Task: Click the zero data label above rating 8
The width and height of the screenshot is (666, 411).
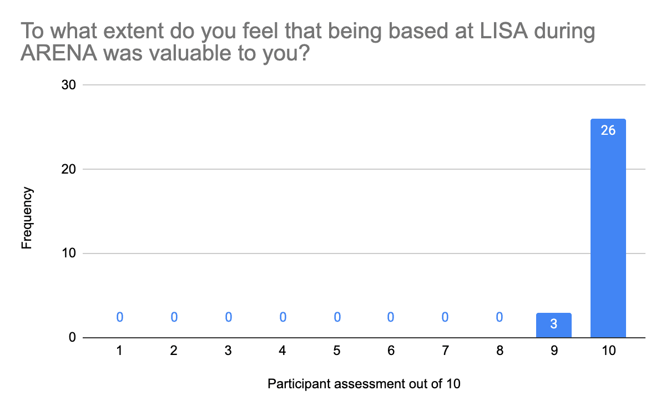Action: click(x=500, y=317)
